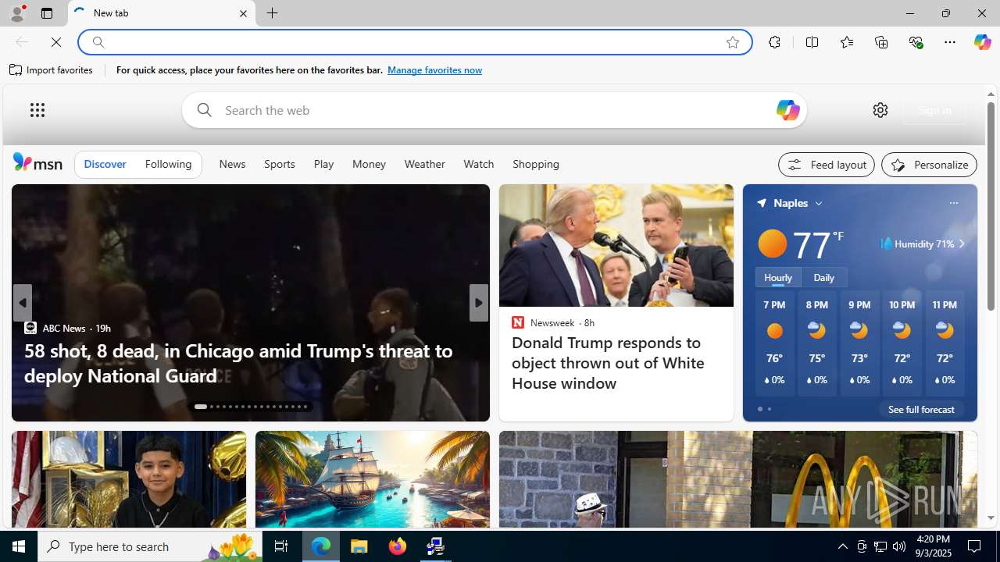Open the Feed layout options
The image size is (1000, 562).
click(x=827, y=165)
